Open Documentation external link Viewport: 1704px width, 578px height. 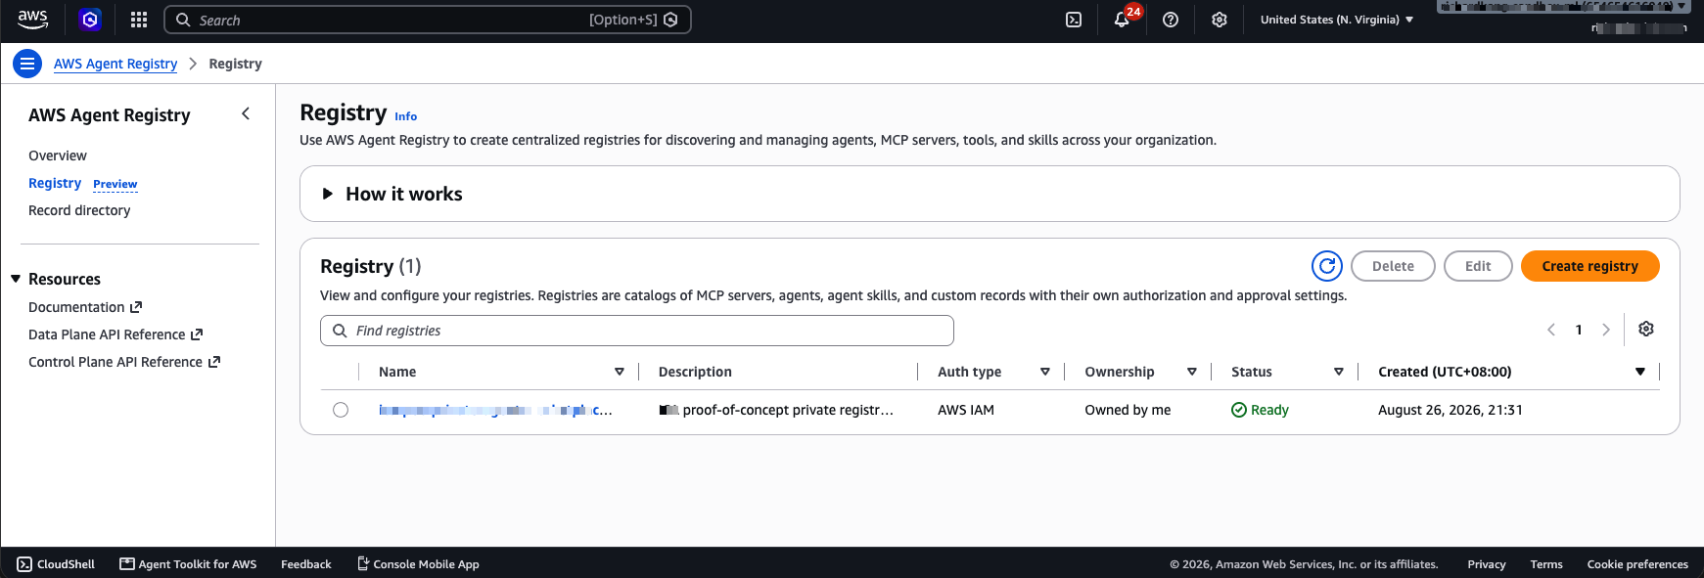point(85,307)
